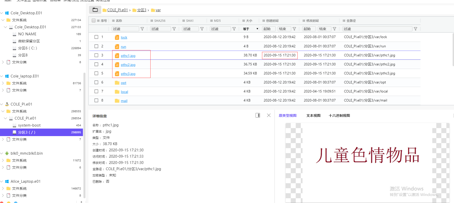Viewport: 454px width, 203px height.
Task: Click filter funnel icon for 创建时间 column
Action: (x=294, y=29)
